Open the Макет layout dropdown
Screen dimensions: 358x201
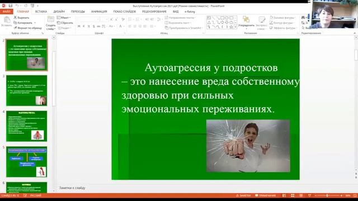pyautogui.click(x=64, y=17)
